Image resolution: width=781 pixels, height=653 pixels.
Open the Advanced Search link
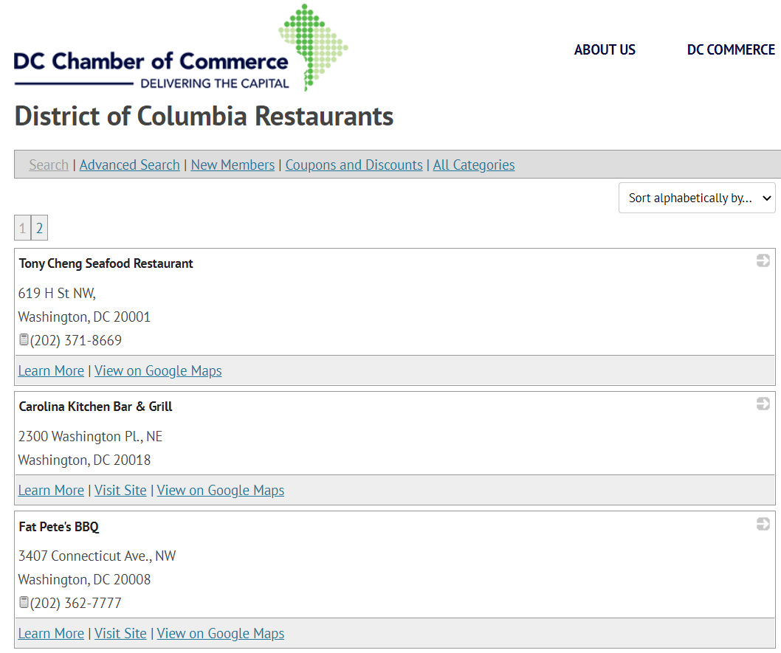130,165
